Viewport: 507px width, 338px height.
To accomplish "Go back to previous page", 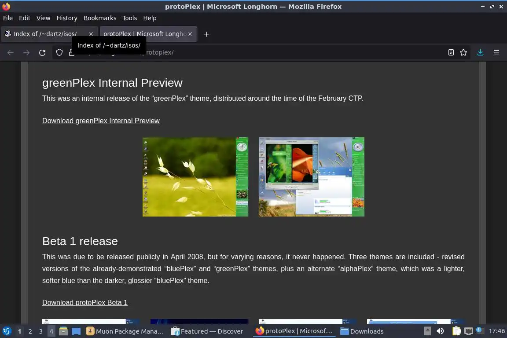I will (x=11, y=52).
